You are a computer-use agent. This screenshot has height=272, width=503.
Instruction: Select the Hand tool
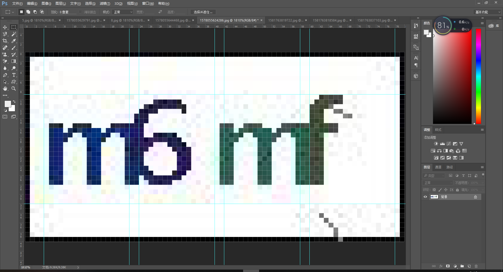(5, 88)
